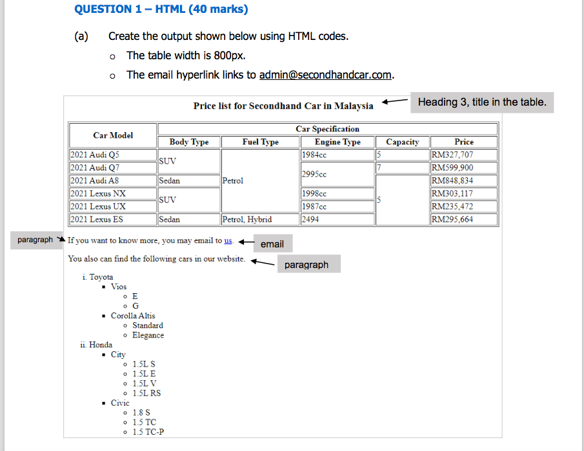Screen dimensions: 584x451
Task: Select the Corolla Altis list entry
Action: click(x=133, y=316)
